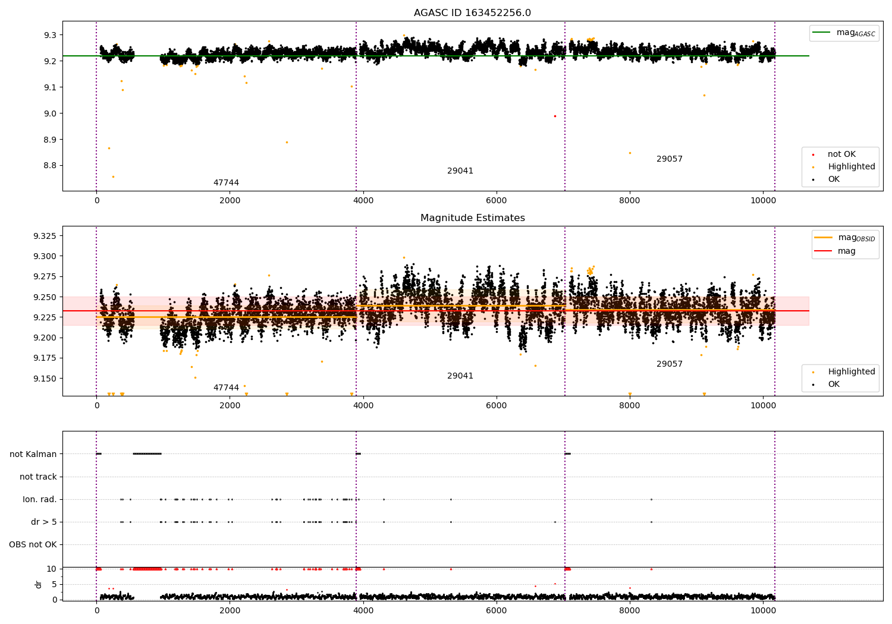This screenshot has width=892, height=624.
Task: Click the lowest orange outlier point near 8.75
Action: 113,177
